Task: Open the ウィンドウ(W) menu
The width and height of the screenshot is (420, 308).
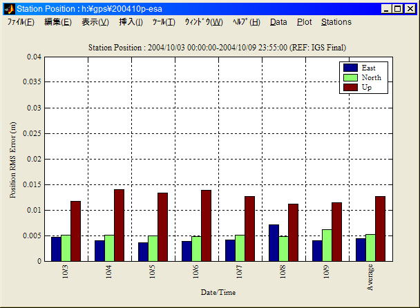Action: click(x=203, y=22)
